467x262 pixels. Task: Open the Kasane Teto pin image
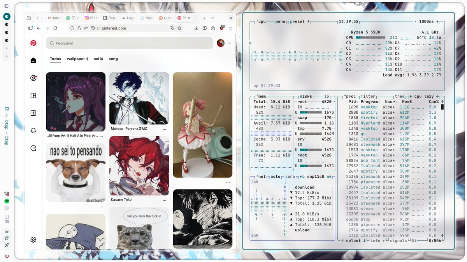tap(139, 165)
